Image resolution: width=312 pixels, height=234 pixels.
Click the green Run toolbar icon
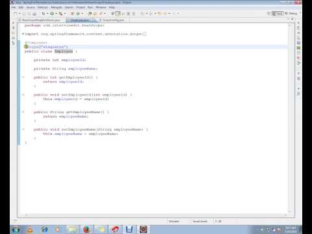(52, 14)
